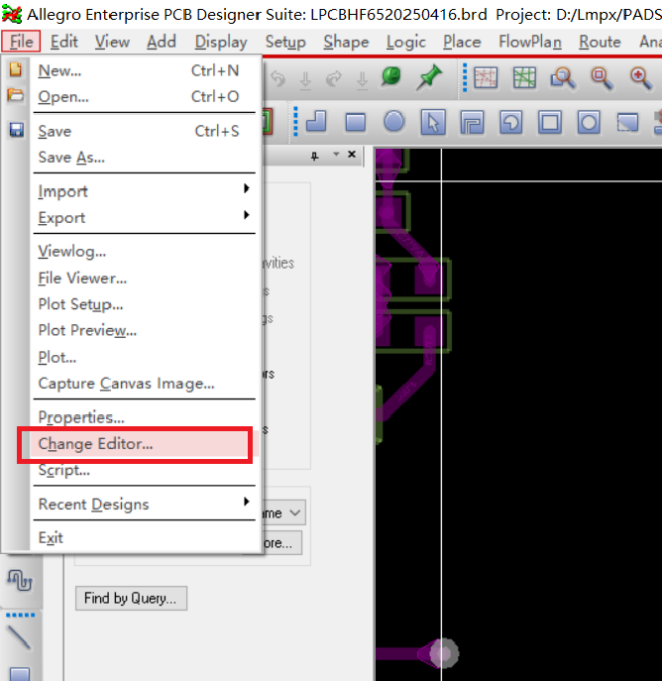Open the Logic menu

(x=406, y=42)
